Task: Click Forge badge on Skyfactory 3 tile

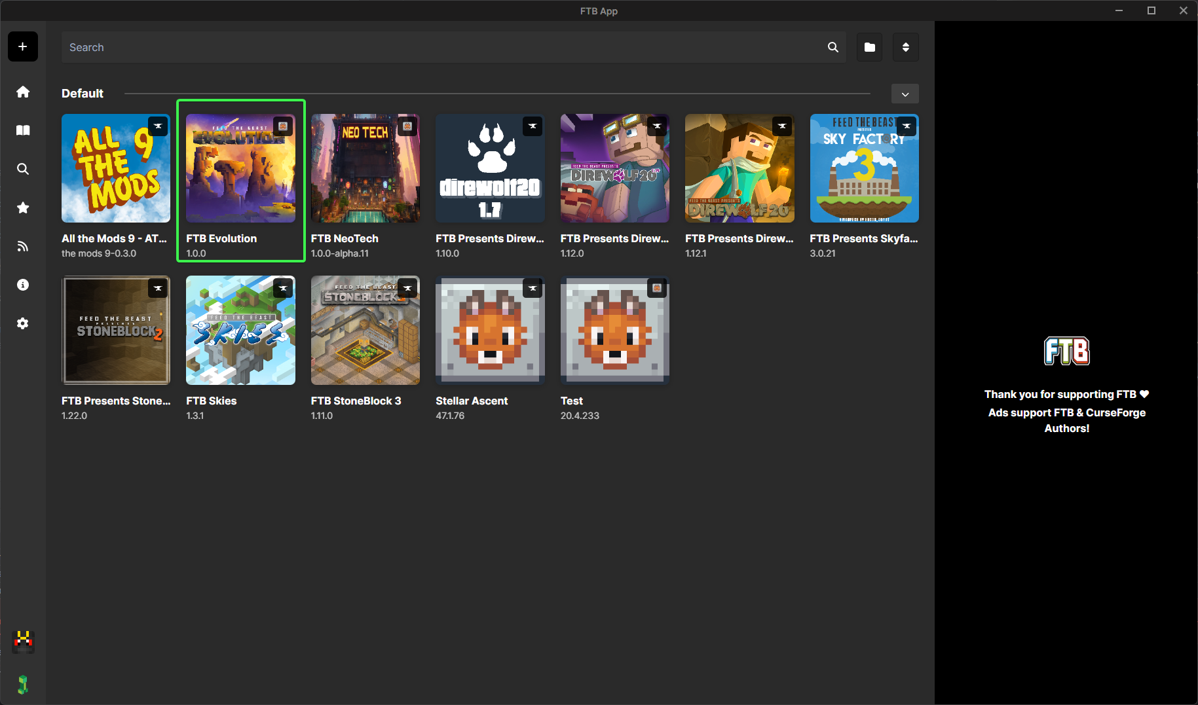Action: point(907,126)
